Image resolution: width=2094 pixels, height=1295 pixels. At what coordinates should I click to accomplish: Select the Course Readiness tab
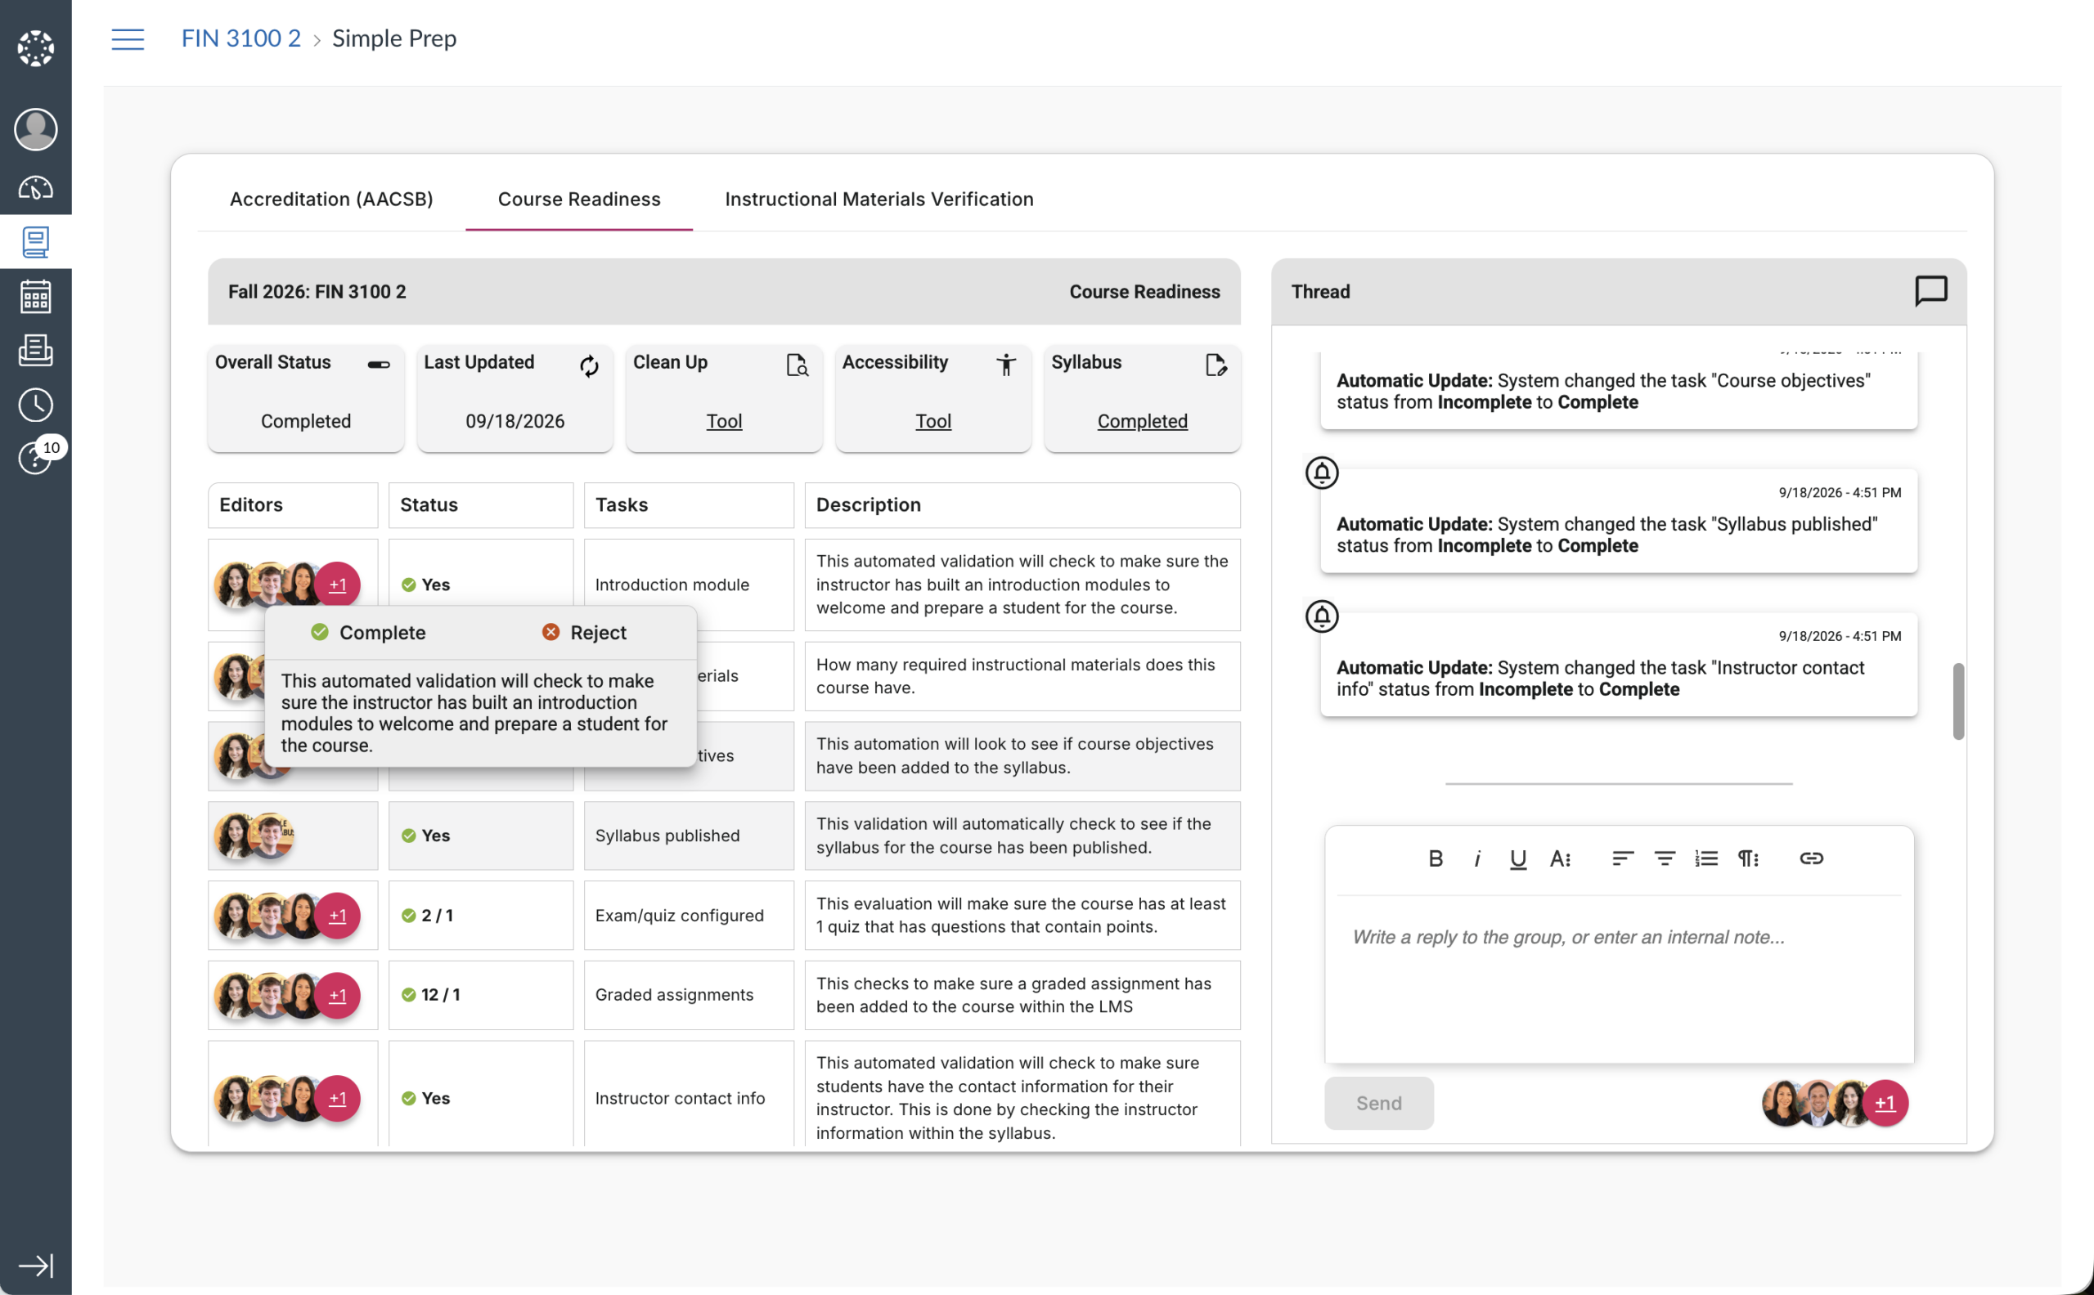[579, 199]
